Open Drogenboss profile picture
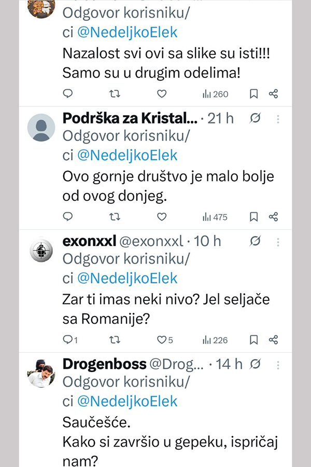The height and width of the screenshot is (467, 311). (x=41, y=373)
